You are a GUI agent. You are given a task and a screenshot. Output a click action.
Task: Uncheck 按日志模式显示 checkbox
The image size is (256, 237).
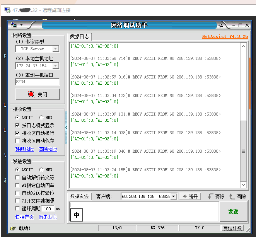[x=17, y=125]
